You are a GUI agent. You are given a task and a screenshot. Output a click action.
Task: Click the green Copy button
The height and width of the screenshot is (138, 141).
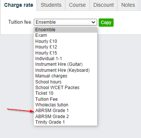pos(106,23)
